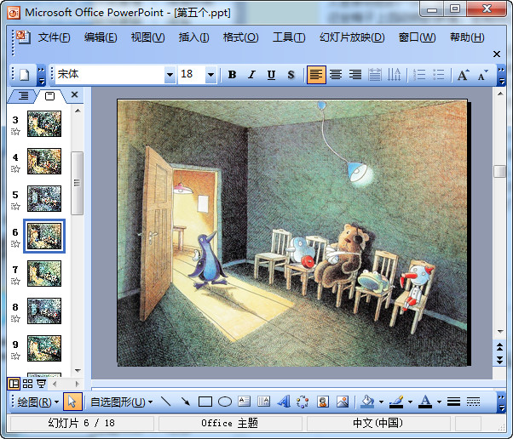513x439 pixels.
Task: Click the change text direction icon
Action: tap(394, 75)
